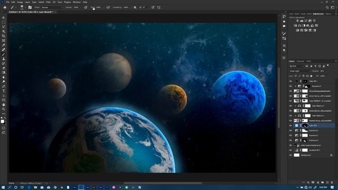Click the layer effects fx icon

tap(308, 183)
